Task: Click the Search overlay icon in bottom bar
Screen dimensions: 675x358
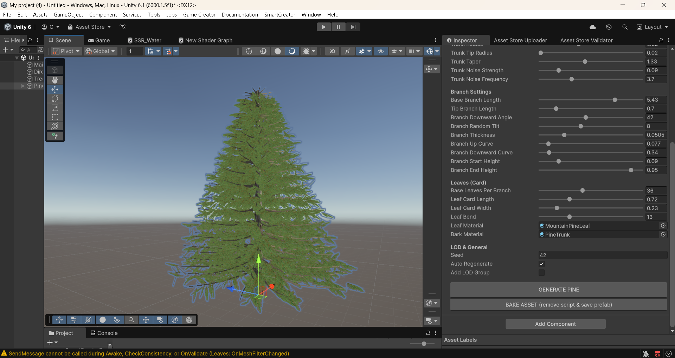Action: (x=131, y=320)
